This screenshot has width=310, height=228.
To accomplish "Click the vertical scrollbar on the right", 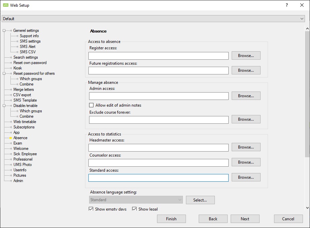I will pyautogui.click(x=307, y=94).
